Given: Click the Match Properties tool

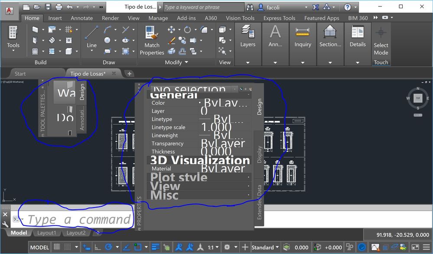Looking at the screenshot, I should 152,41.
